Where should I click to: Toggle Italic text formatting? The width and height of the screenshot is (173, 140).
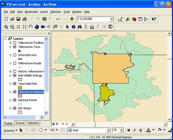[x=135, y=130]
